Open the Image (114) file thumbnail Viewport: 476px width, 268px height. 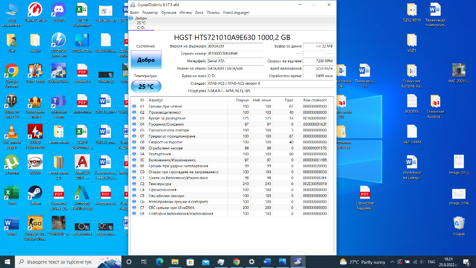point(459,197)
